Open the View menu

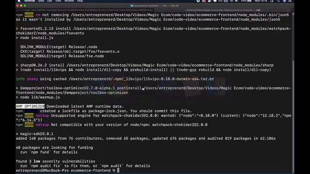click(58, 1)
